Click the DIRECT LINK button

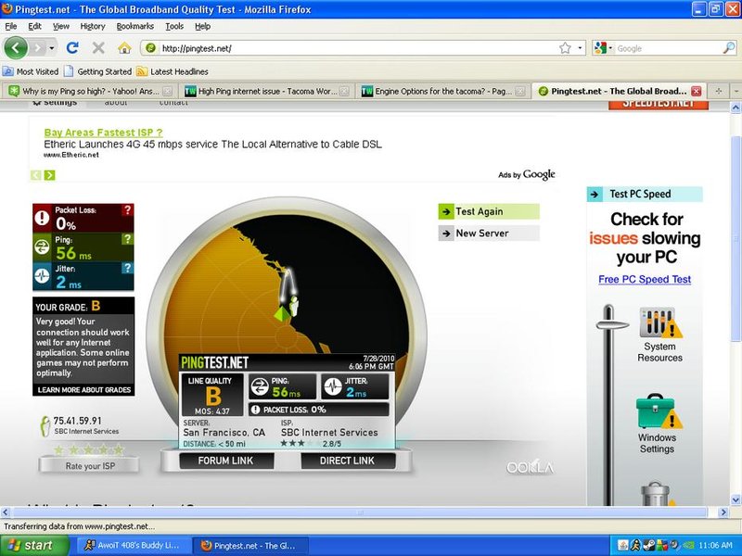pyautogui.click(x=348, y=461)
